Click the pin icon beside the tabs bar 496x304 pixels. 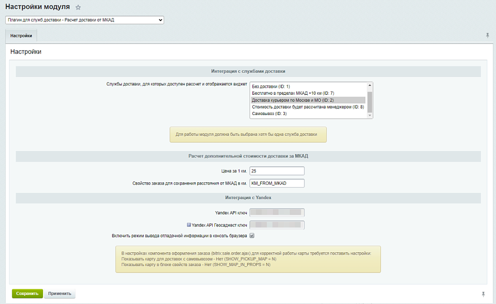(487, 35)
